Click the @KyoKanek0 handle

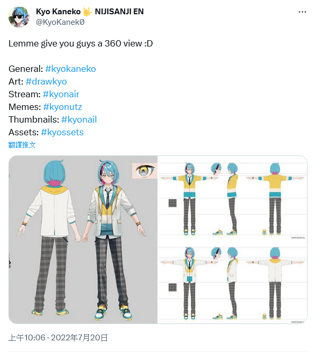[x=60, y=22]
